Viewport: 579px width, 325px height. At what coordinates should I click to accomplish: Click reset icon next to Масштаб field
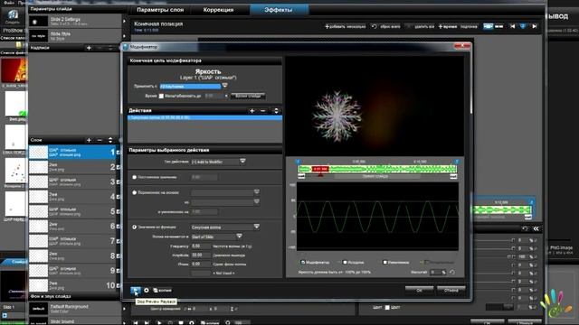pos(452,273)
